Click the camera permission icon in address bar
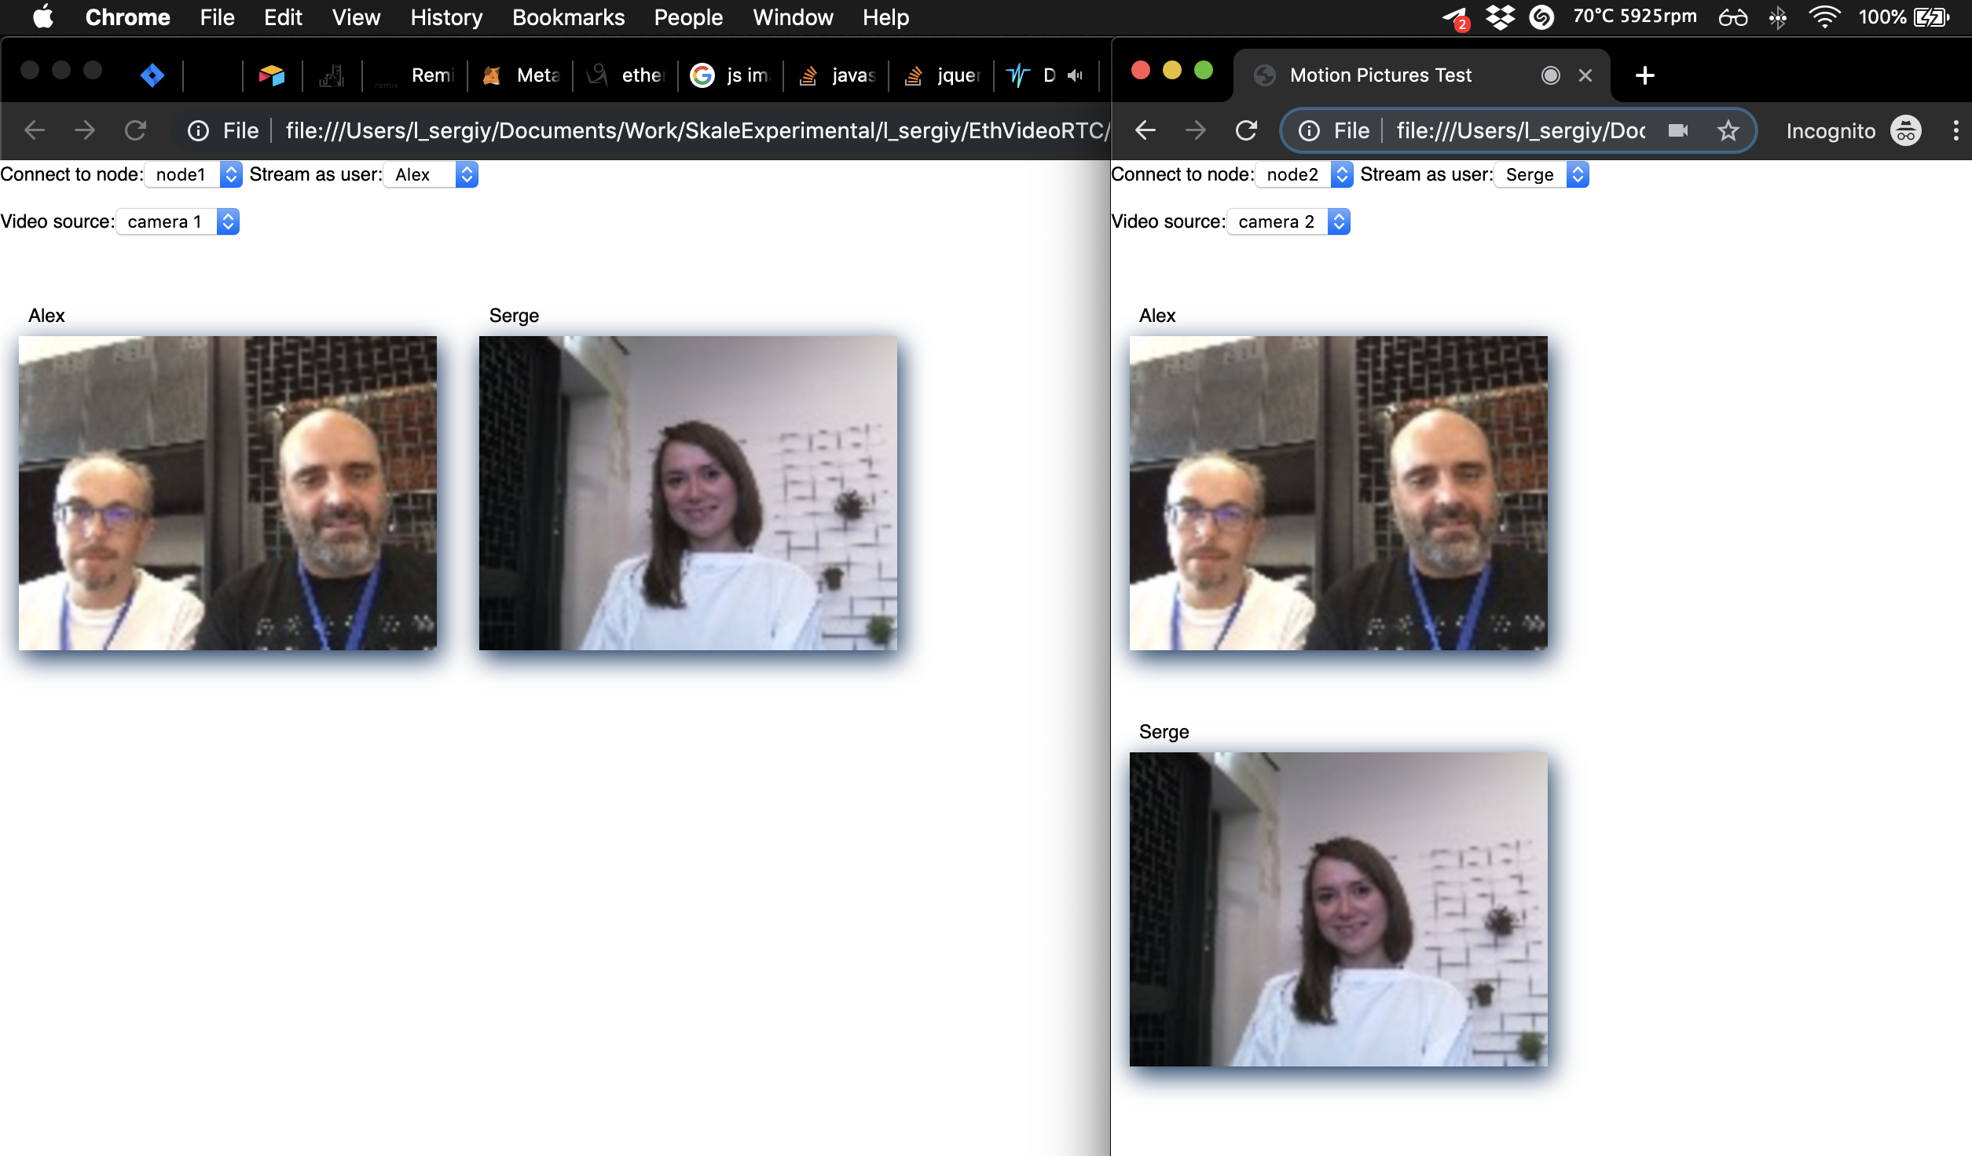 (1678, 130)
